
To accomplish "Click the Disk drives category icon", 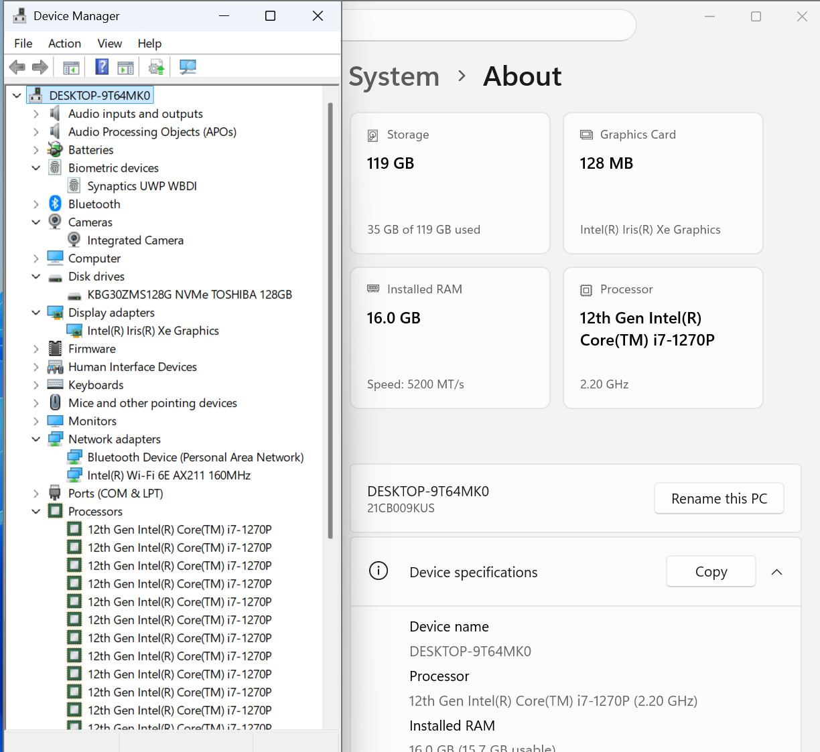I will click(x=55, y=277).
